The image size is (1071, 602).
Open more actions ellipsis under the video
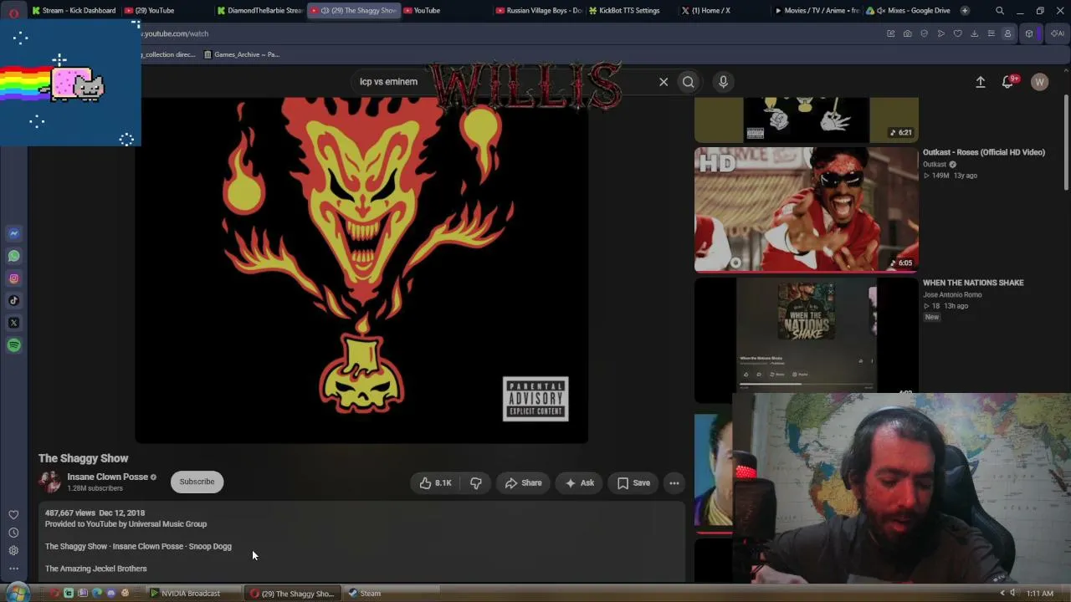coord(674,482)
